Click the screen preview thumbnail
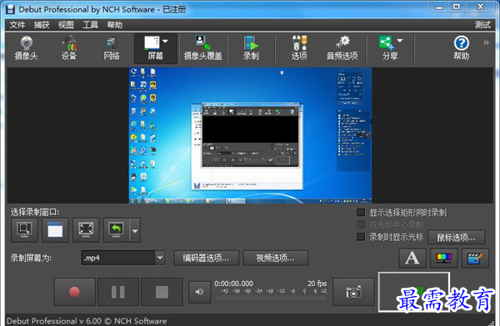This screenshot has width=500, height=326. coord(250,136)
